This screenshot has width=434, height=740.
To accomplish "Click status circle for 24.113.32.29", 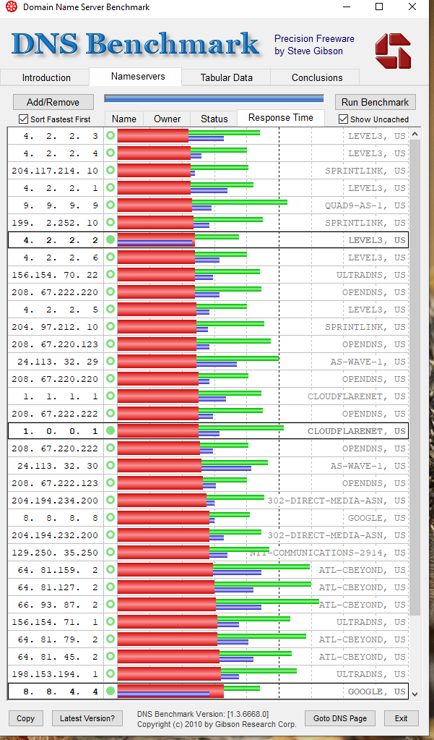I will (x=110, y=361).
